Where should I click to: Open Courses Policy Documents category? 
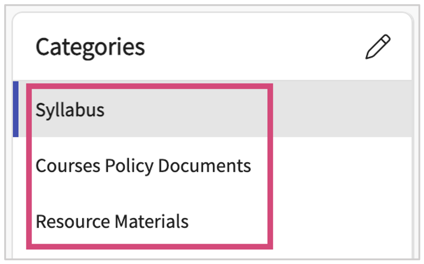coord(143,166)
